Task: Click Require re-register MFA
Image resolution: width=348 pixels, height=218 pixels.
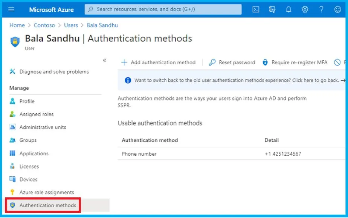Action: point(295,62)
